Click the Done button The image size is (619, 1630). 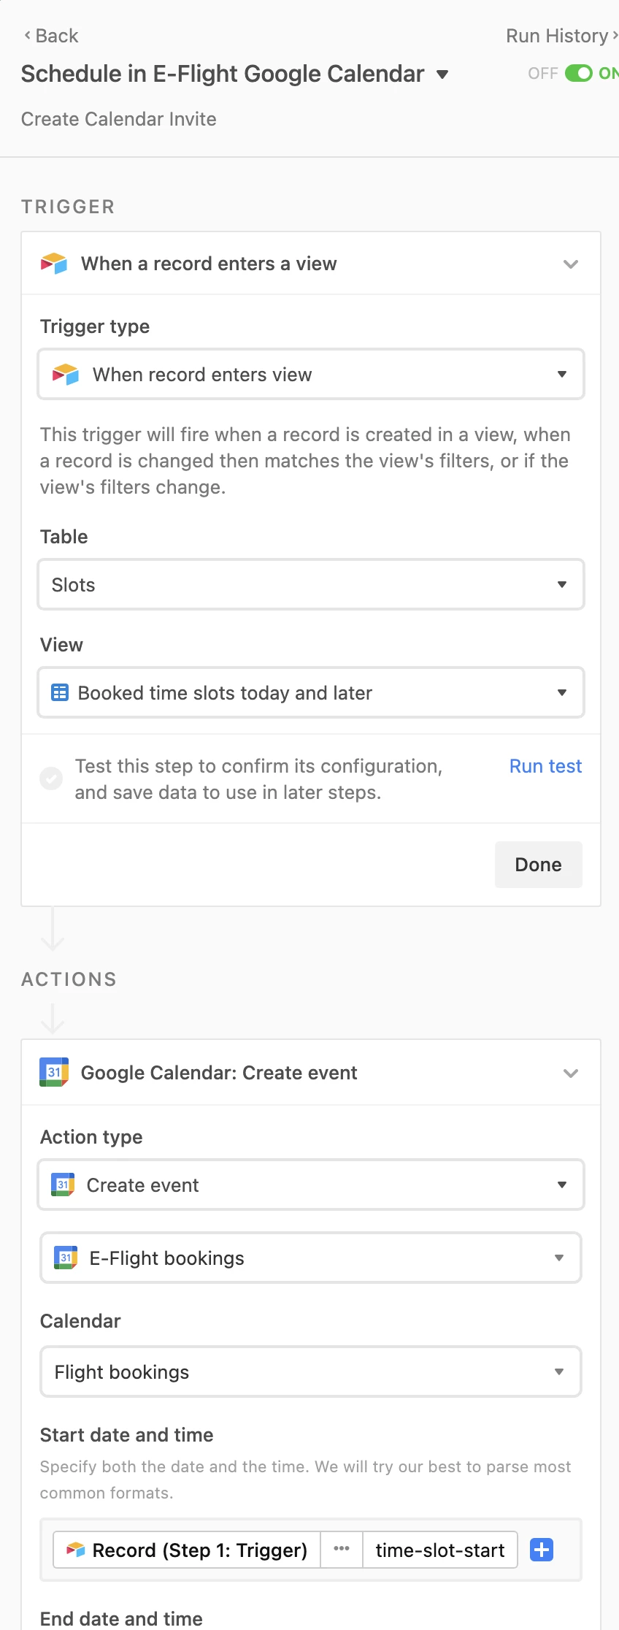pos(539,865)
